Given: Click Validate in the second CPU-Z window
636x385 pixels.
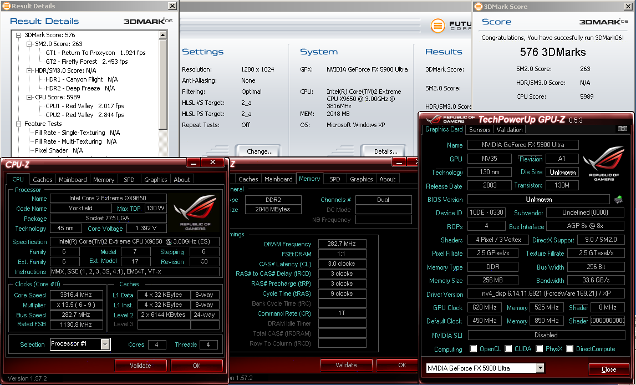Looking at the screenshot, I should point(346,364).
